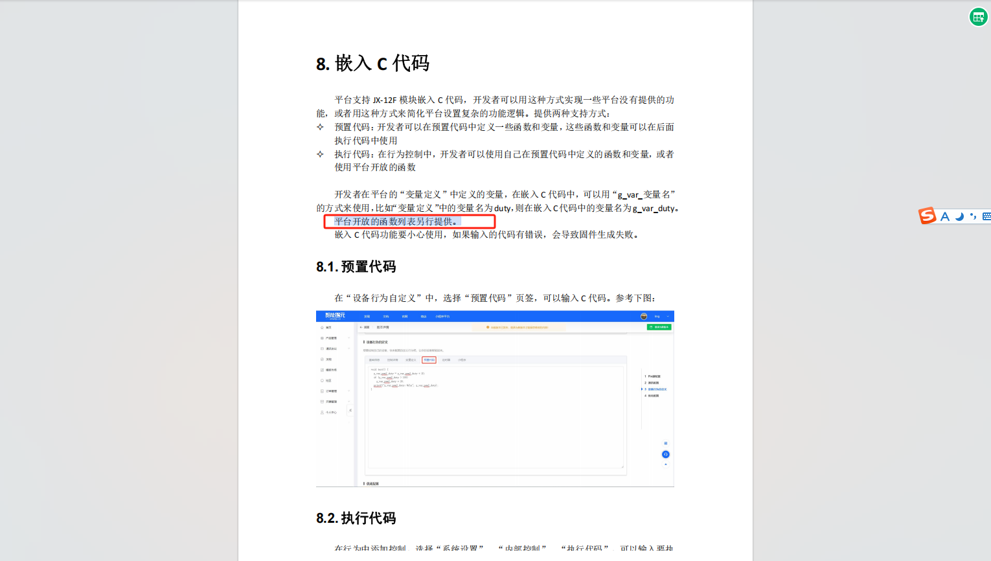Toggle Chinese/English input with the A icon
Image resolution: width=991 pixels, height=561 pixels.
click(945, 216)
